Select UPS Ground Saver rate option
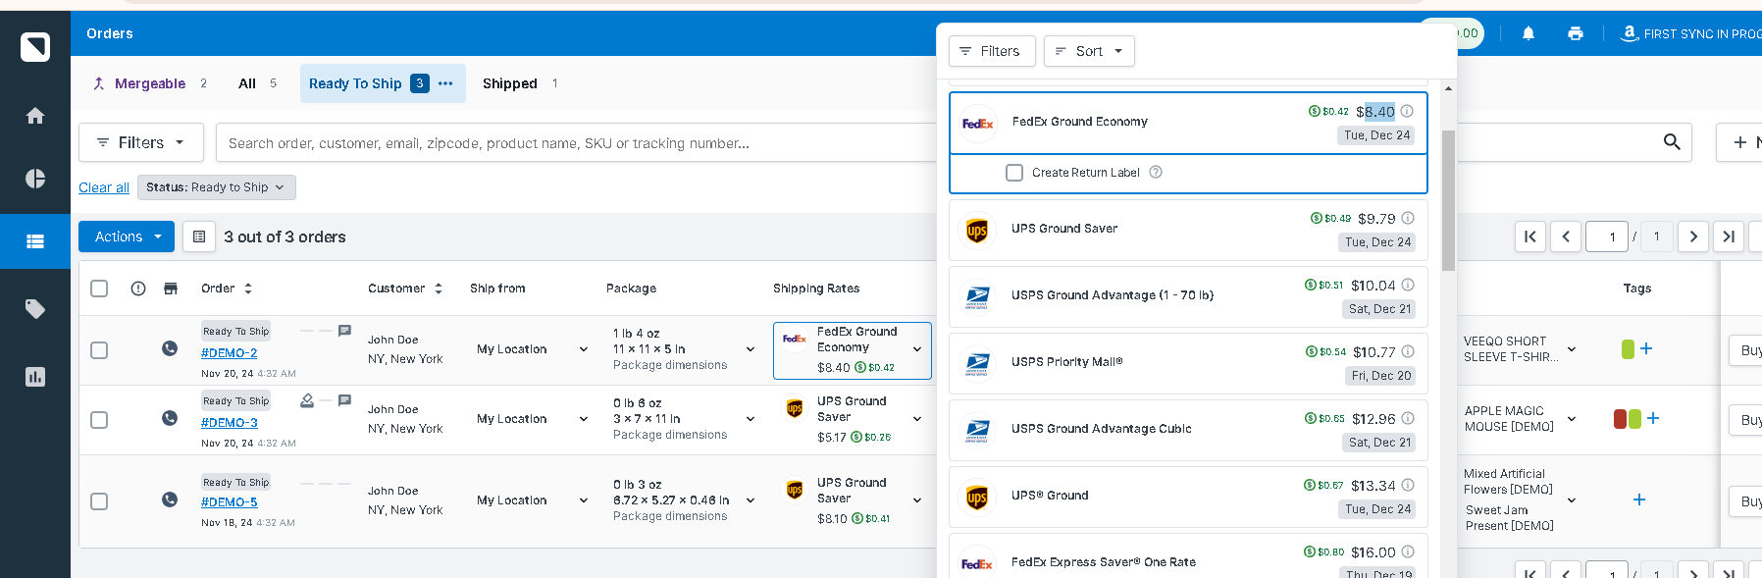 pyautogui.click(x=1188, y=230)
